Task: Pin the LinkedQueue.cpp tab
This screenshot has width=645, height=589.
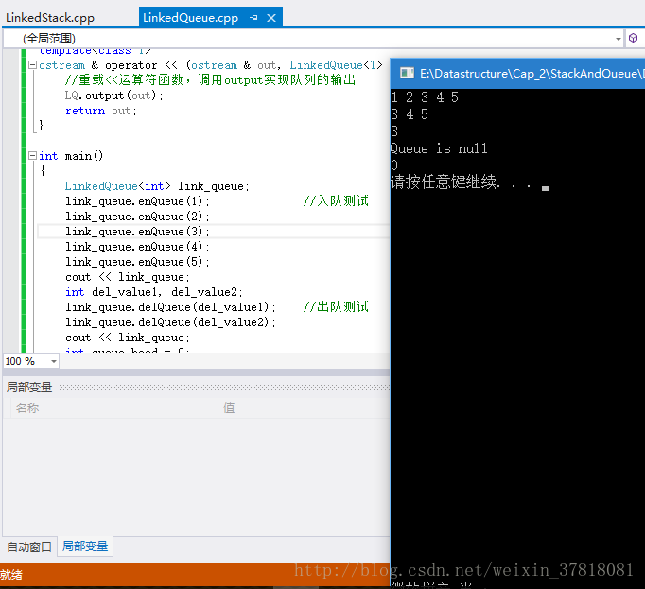Action: (x=253, y=18)
